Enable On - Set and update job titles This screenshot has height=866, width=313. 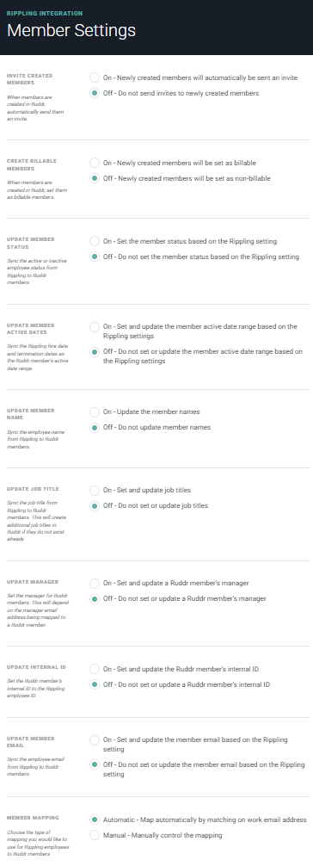pyautogui.click(x=95, y=490)
